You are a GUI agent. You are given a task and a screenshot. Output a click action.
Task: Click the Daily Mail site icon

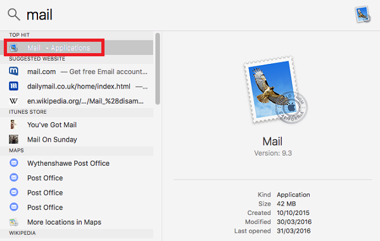point(13,86)
